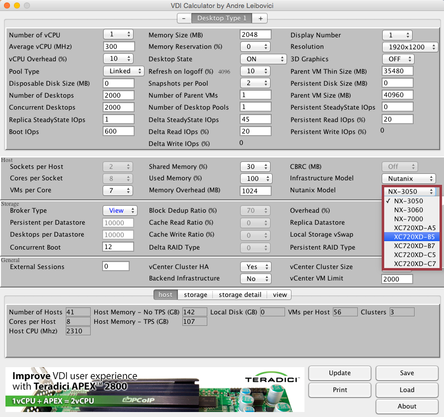Click the Update button

tap(340, 373)
